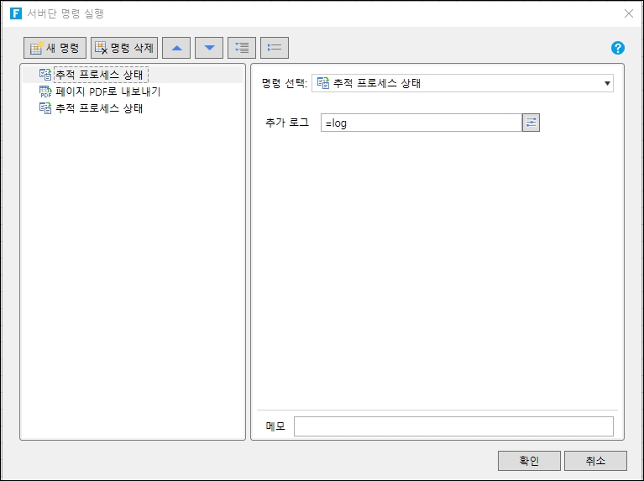This screenshot has height=481, width=644.
Task: Click the outdent command list icon
Action: [x=275, y=48]
